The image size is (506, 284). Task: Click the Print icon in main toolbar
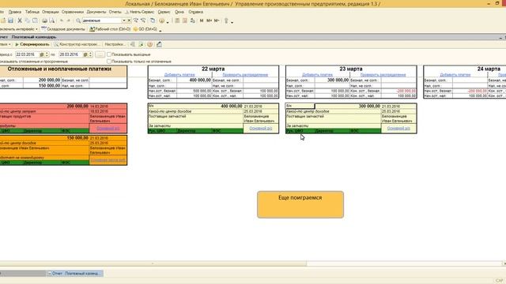(44, 21)
